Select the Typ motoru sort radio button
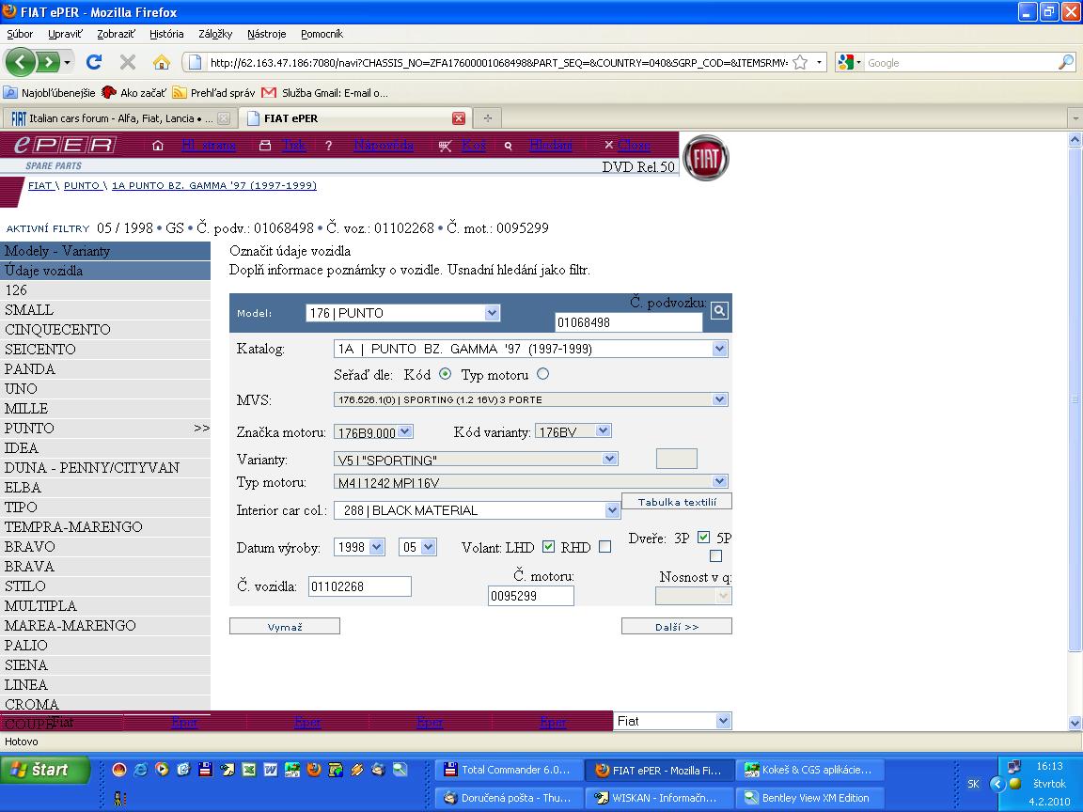The height and width of the screenshot is (812, 1083). tap(542, 374)
